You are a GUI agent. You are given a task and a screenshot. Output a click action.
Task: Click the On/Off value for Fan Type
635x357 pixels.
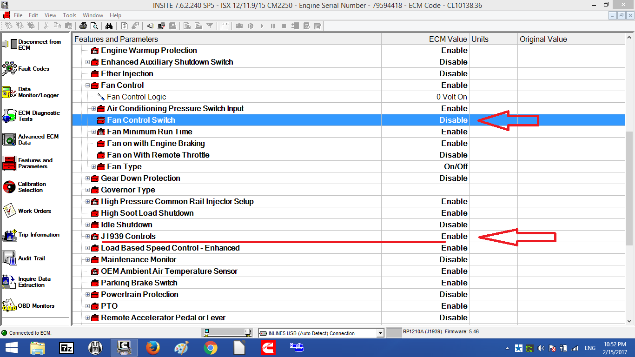(456, 166)
